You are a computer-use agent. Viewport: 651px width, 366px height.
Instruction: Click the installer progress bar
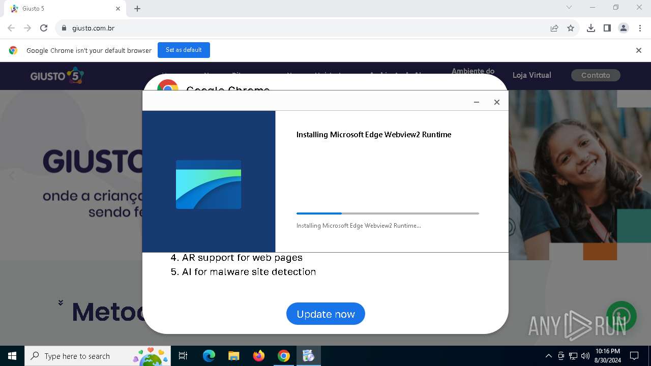coord(388,213)
